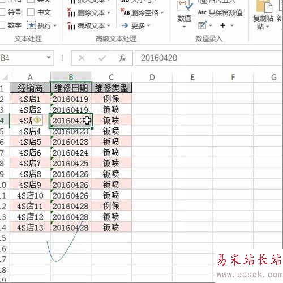
Task: Expand the 截取文本 dropdown arrow
Action: point(109,25)
